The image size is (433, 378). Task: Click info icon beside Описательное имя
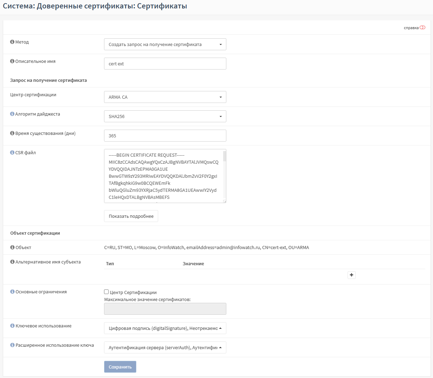coord(12,61)
